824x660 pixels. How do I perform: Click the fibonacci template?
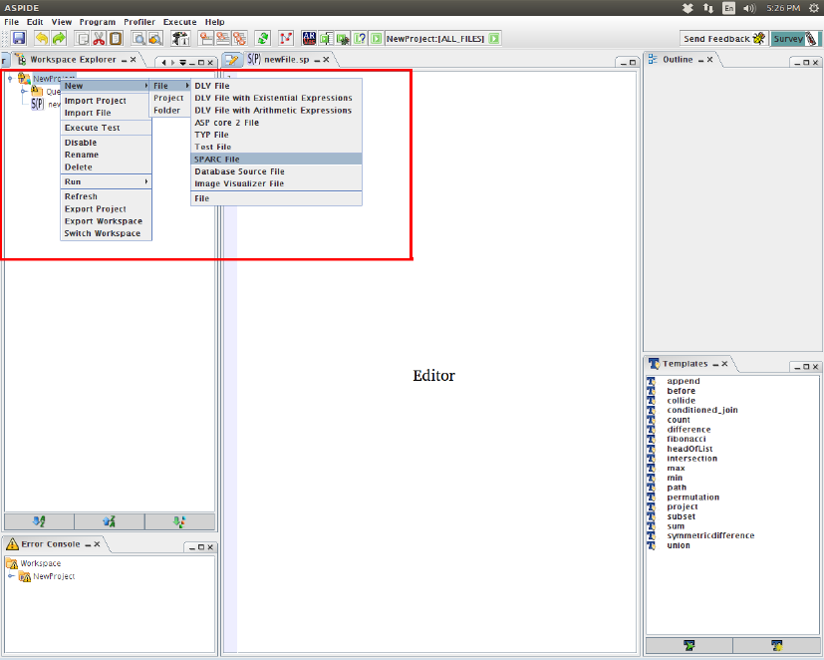(x=687, y=439)
